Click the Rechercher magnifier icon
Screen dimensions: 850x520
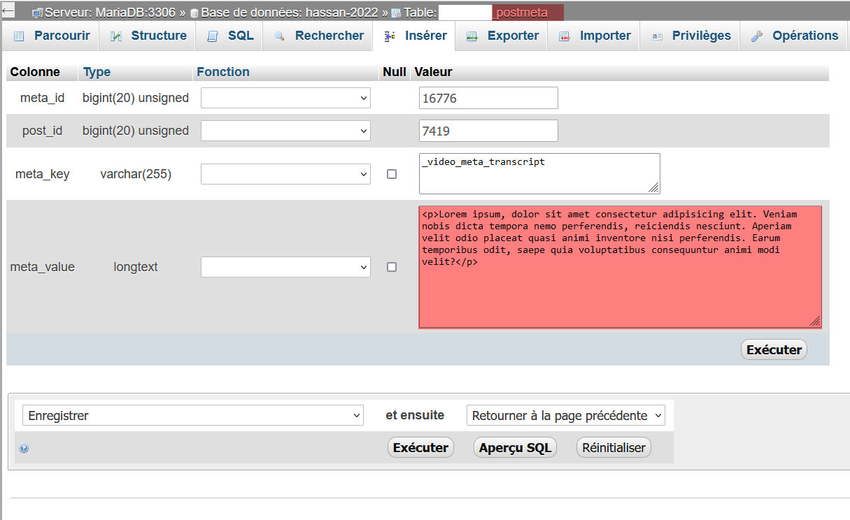pyautogui.click(x=280, y=36)
